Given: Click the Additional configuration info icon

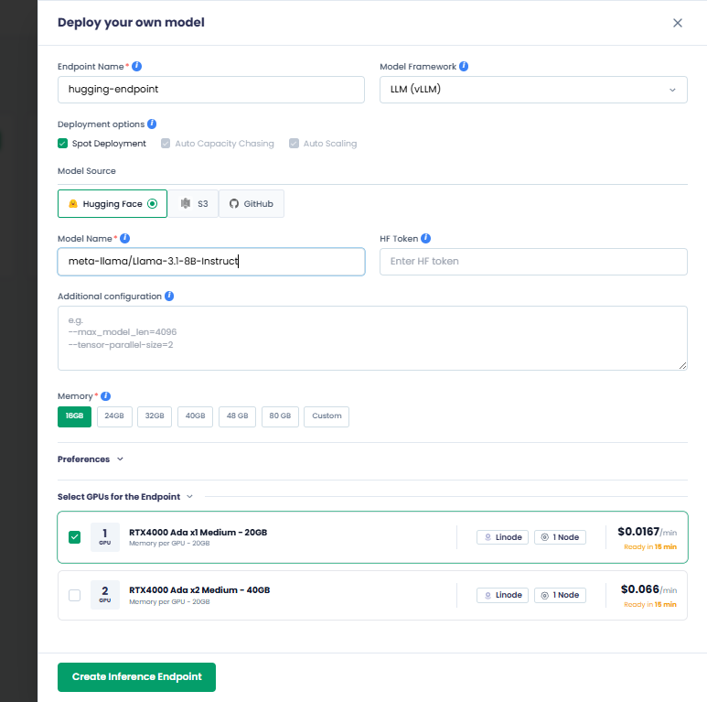Looking at the screenshot, I should [169, 297].
